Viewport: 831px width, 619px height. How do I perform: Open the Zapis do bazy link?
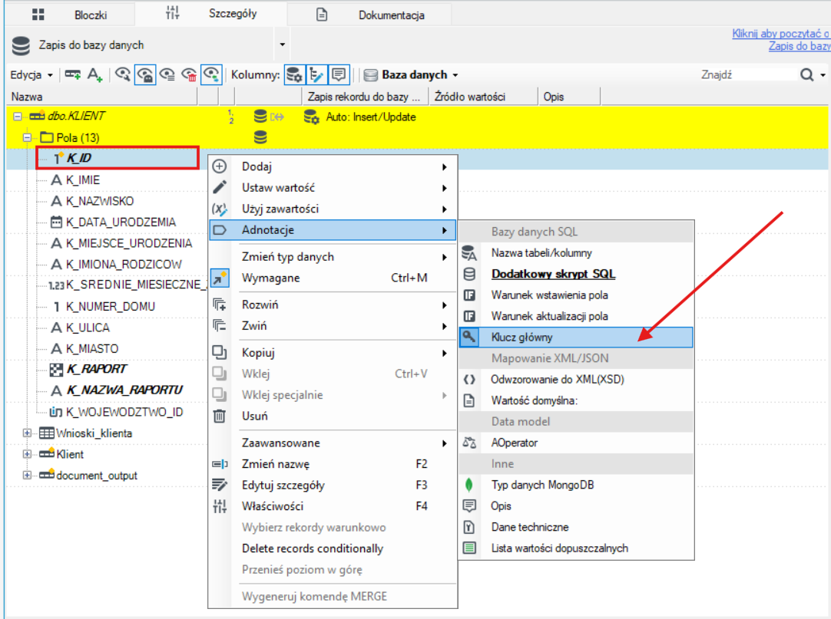[800, 46]
